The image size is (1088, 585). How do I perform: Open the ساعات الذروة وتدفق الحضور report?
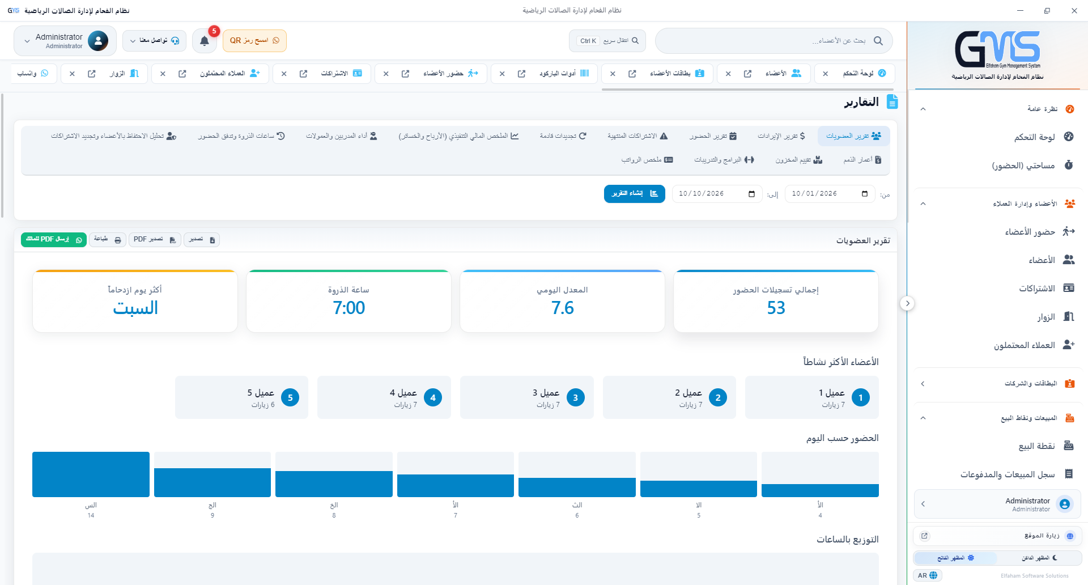pos(241,136)
